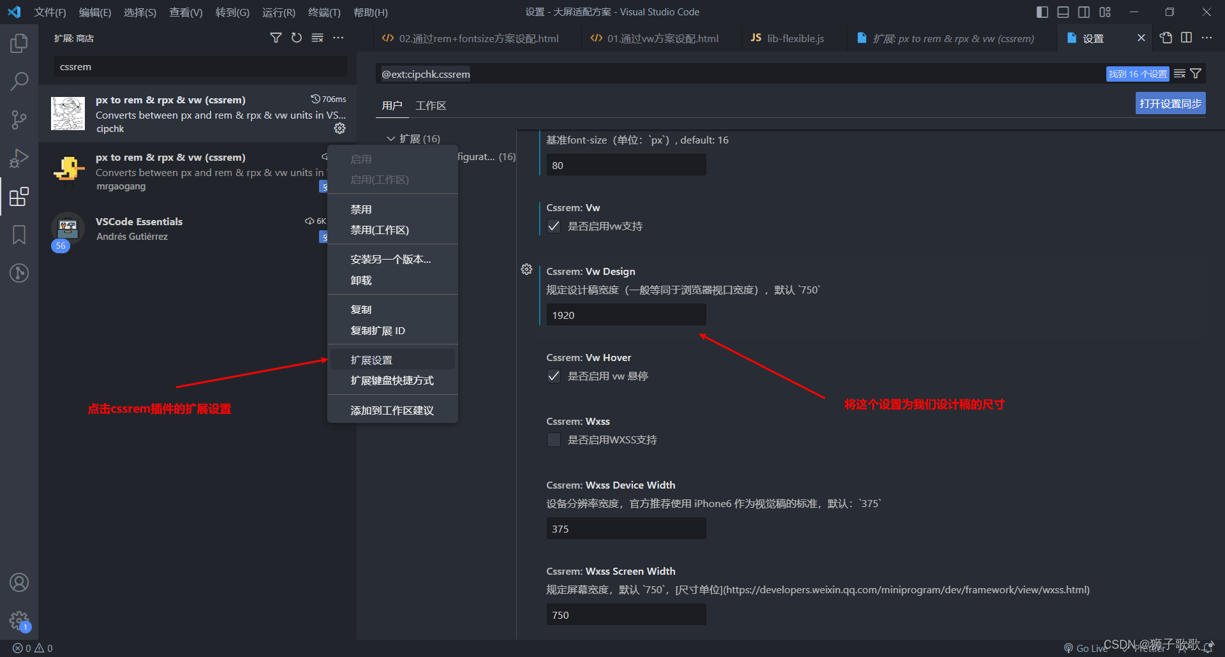Split the editor right
Image resolution: width=1225 pixels, height=657 pixels.
tap(1186, 38)
